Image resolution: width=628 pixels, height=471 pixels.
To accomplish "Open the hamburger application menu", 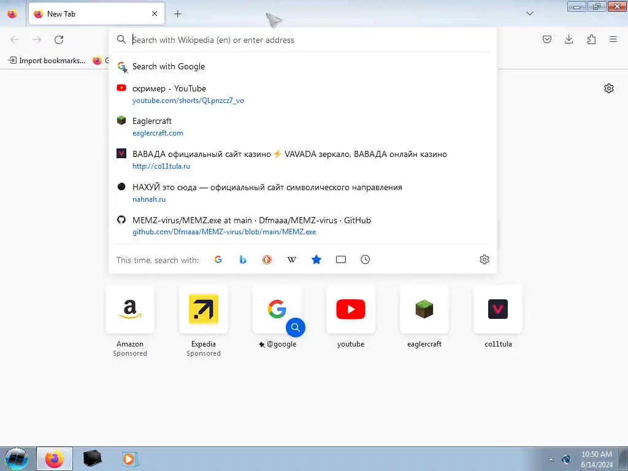I will click(x=613, y=39).
